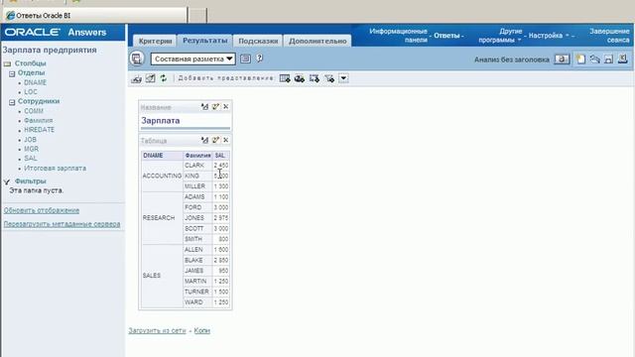Click the fourth icon after Добавить представление
Viewport: 635px width, 357px height.
(x=329, y=78)
